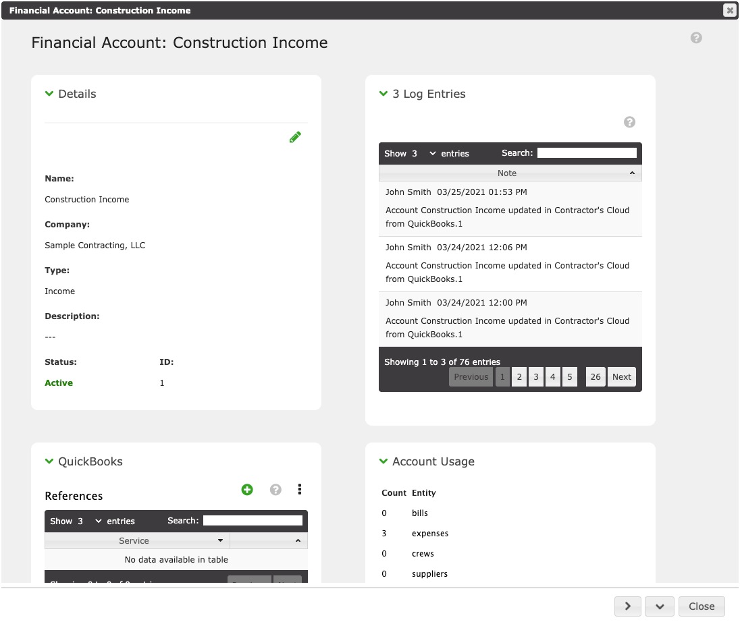This screenshot has width=740, height=626.
Task: Open page help icon near the title
Action: 696,38
